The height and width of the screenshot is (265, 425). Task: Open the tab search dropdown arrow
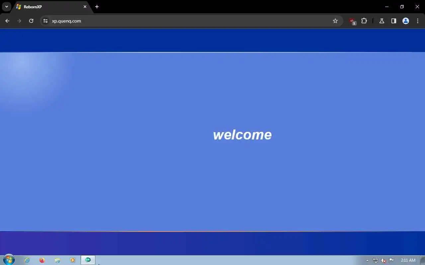(x=6, y=7)
